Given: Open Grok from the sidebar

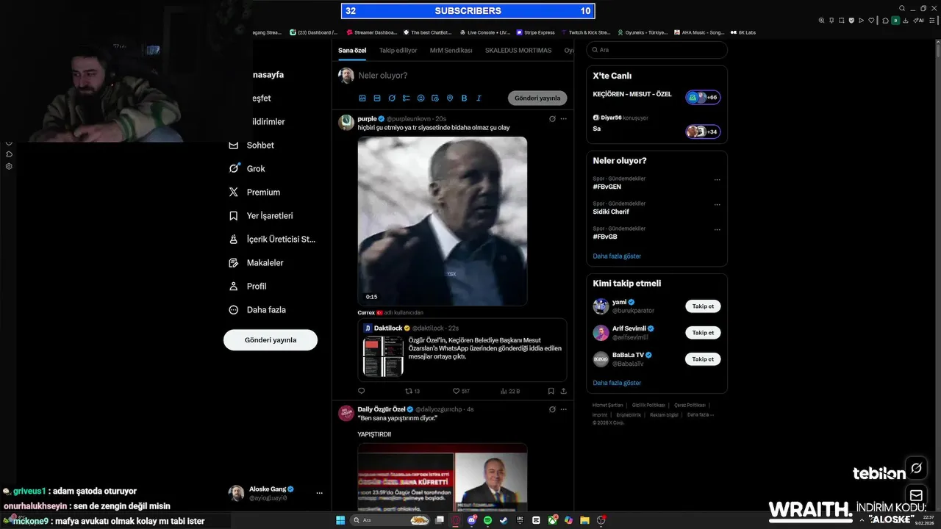Looking at the screenshot, I should click(247, 168).
